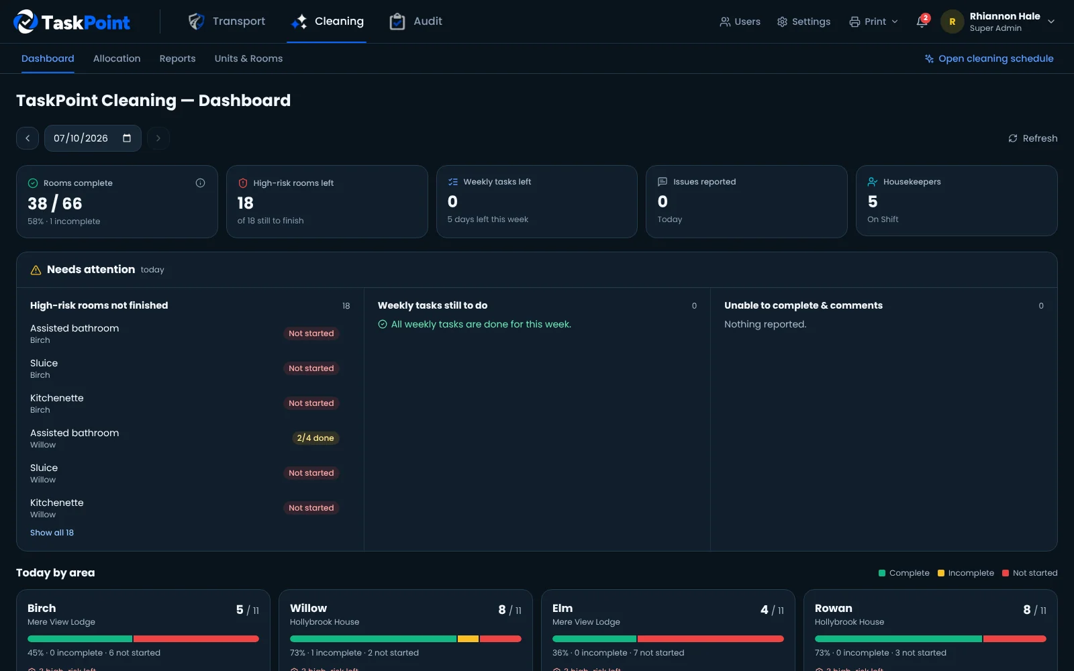Screen dimensions: 1074x671
Task: Click the Complete green legend swatch
Action: point(882,573)
